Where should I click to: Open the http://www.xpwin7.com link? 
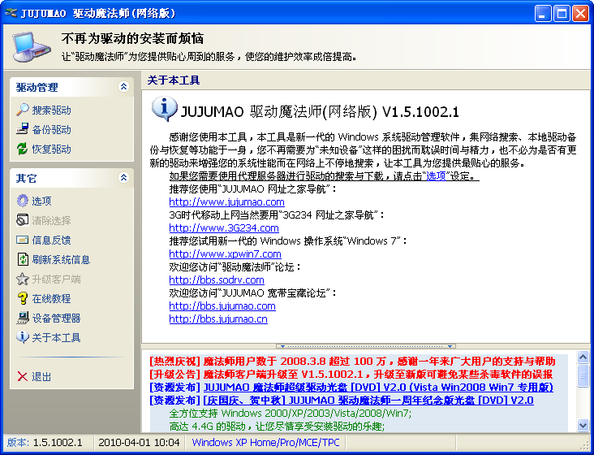225,253
